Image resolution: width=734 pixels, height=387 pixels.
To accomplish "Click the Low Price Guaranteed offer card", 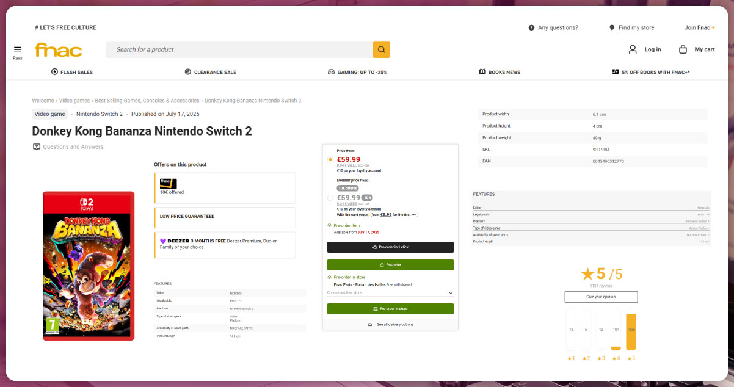I will [224, 217].
